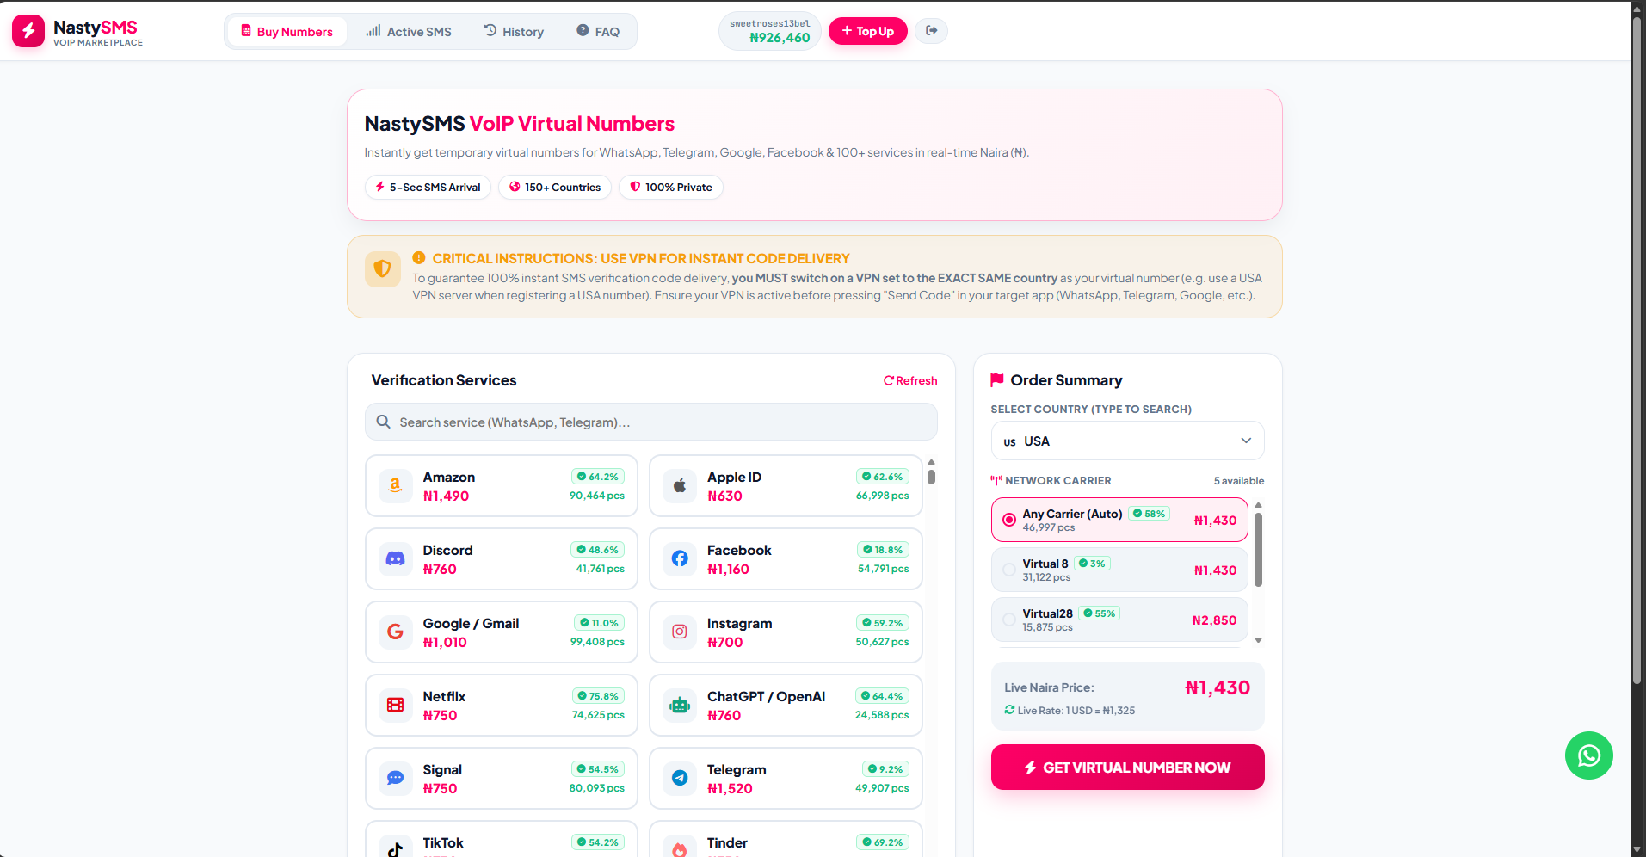Click the Amazon service icon
Image resolution: width=1646 pixels, height=857 pixels.
(396, 486)
